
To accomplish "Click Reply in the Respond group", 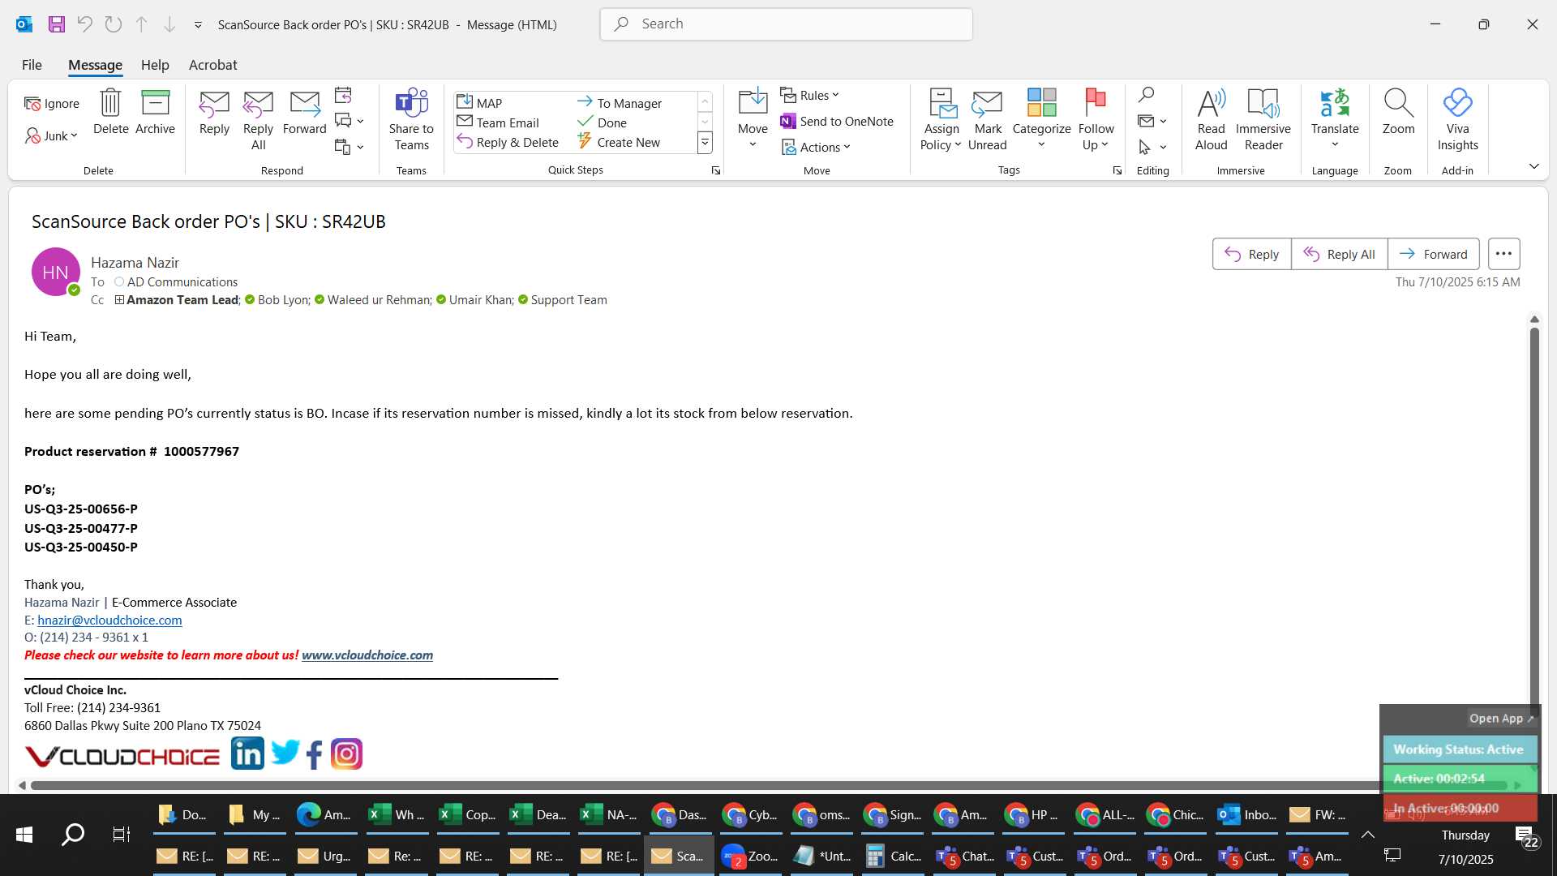I will pyautogui.click(x=214, y=112).
